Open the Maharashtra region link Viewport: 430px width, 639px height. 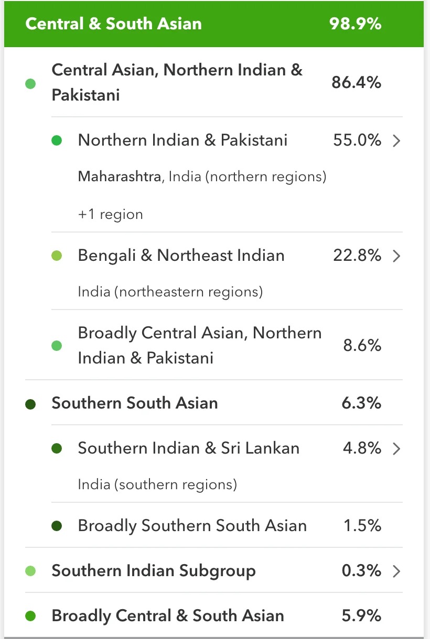coord(120,177)
